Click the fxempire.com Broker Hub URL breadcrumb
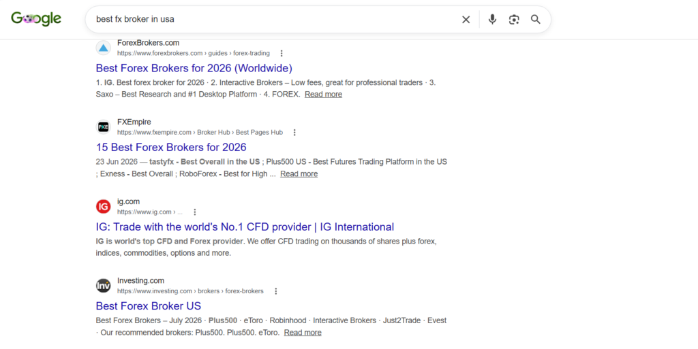The width and height of the screenshot is (698, 349). pos(200,132)
